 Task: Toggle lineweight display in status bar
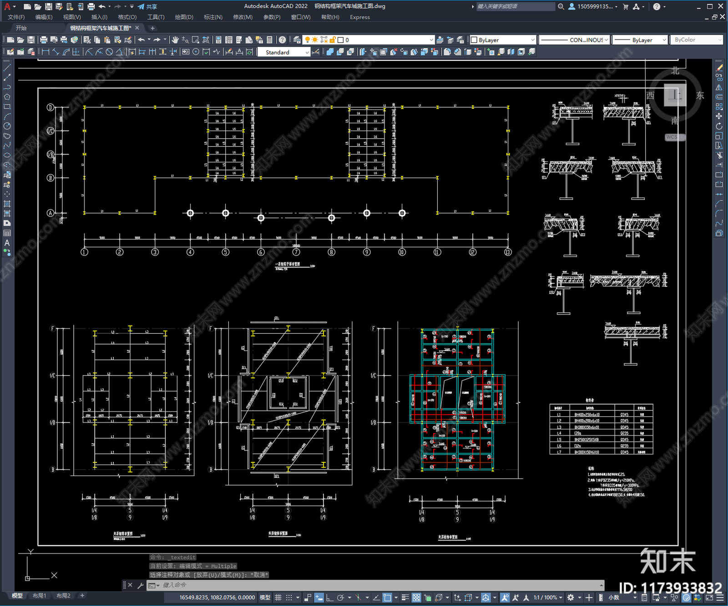pos(405,597)
